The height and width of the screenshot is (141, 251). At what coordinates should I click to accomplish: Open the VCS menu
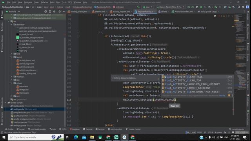pos(70,2)
